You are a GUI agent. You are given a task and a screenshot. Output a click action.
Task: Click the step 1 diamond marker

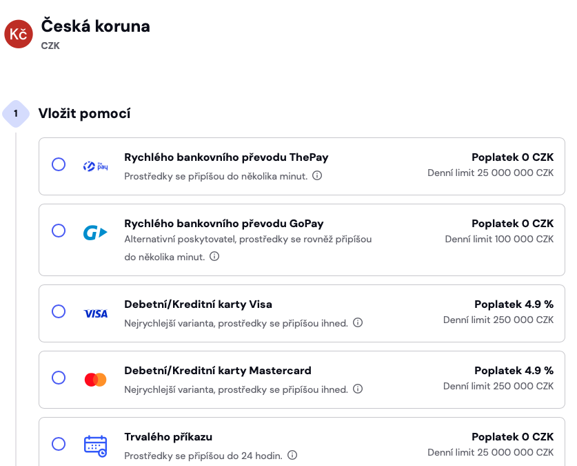(x=16, y=113)
